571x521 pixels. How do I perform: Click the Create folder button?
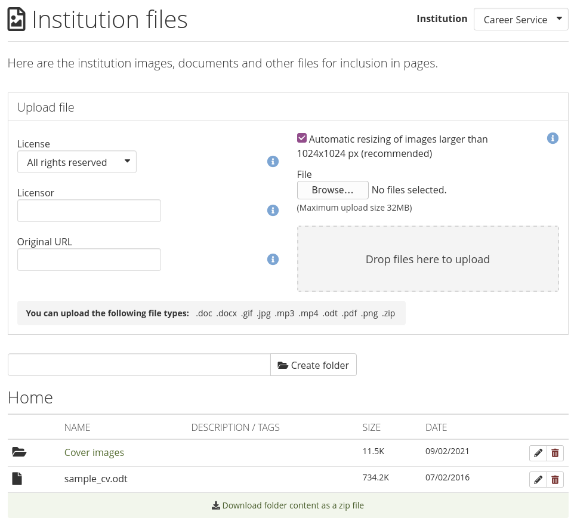(x=313, y=365)
